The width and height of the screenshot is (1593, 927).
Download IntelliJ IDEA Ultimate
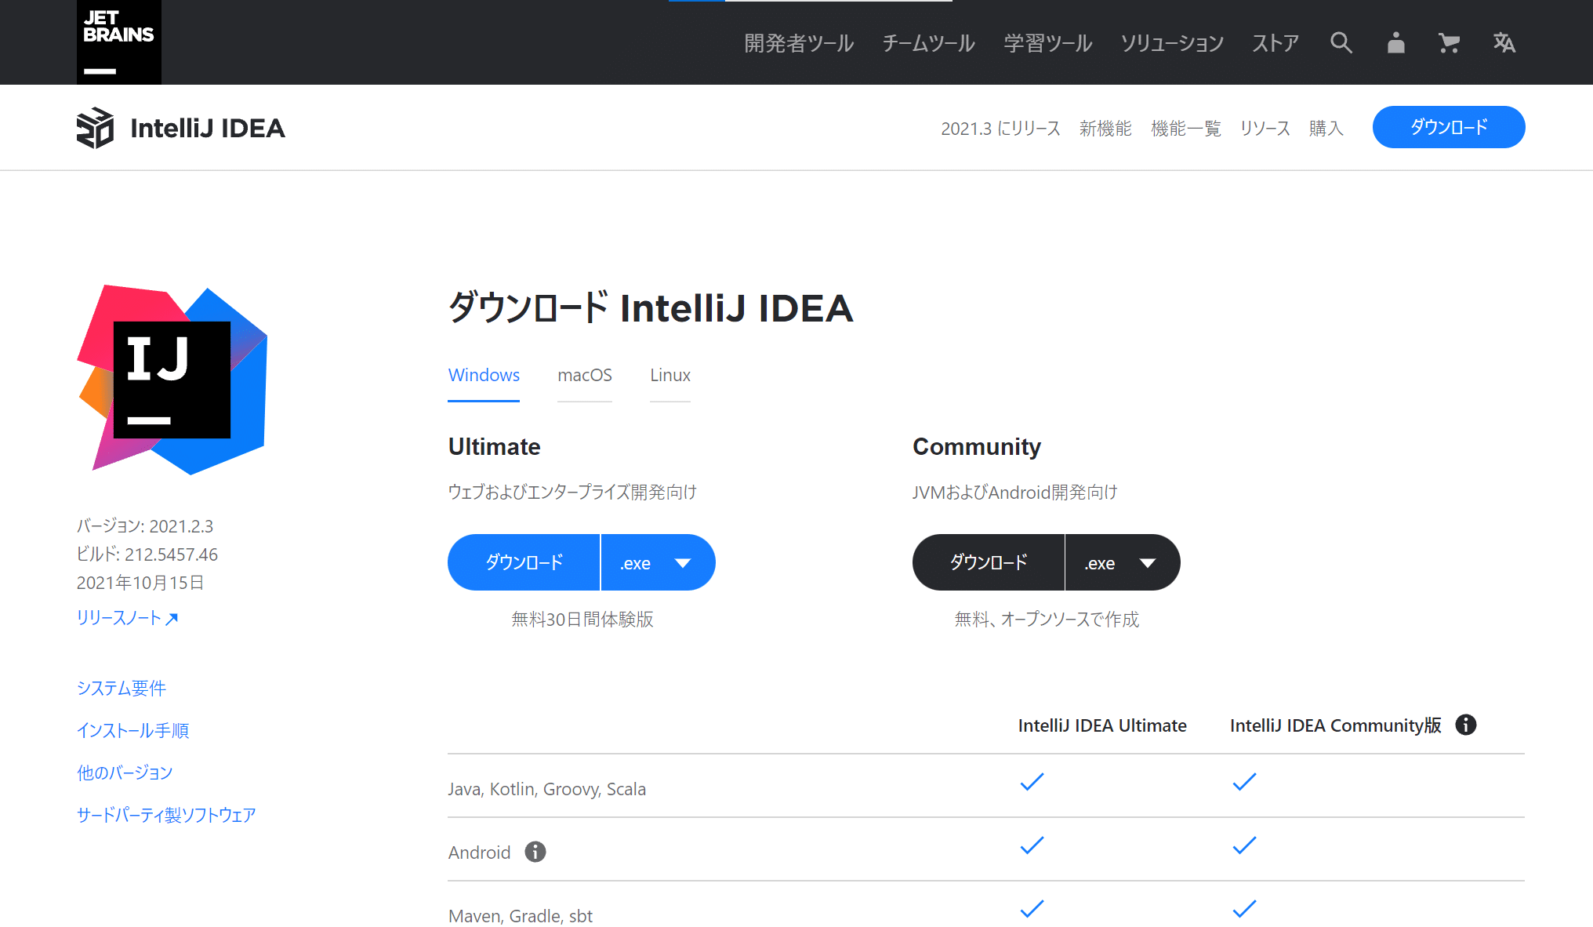click(x=524, y=562)
